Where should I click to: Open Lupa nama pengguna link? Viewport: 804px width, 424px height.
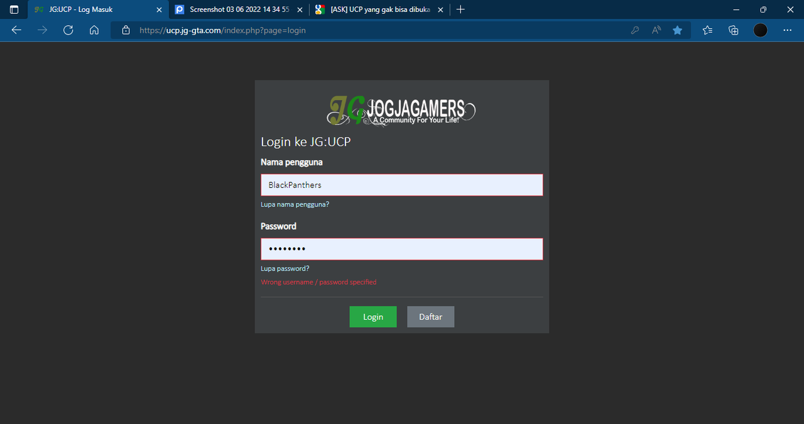click(x=295, y=204)
